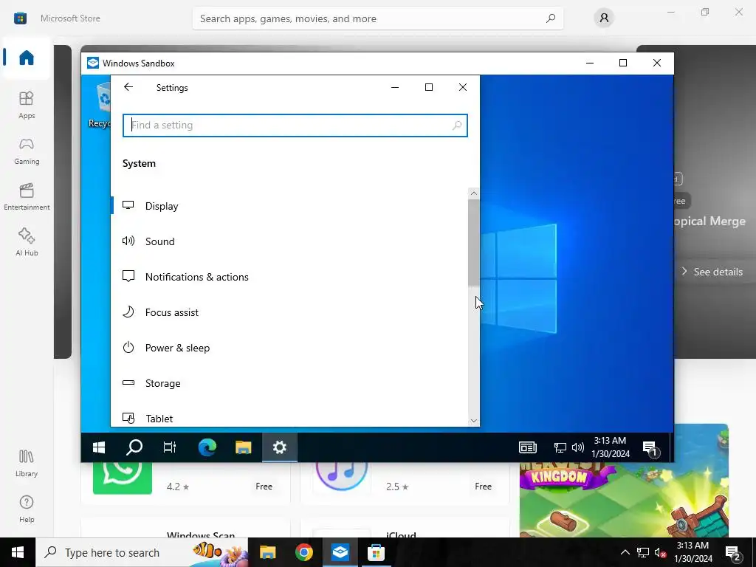Open the Sandbox Start menu
The height and width of the screenshot is (567, 756).
coord(99,447)
